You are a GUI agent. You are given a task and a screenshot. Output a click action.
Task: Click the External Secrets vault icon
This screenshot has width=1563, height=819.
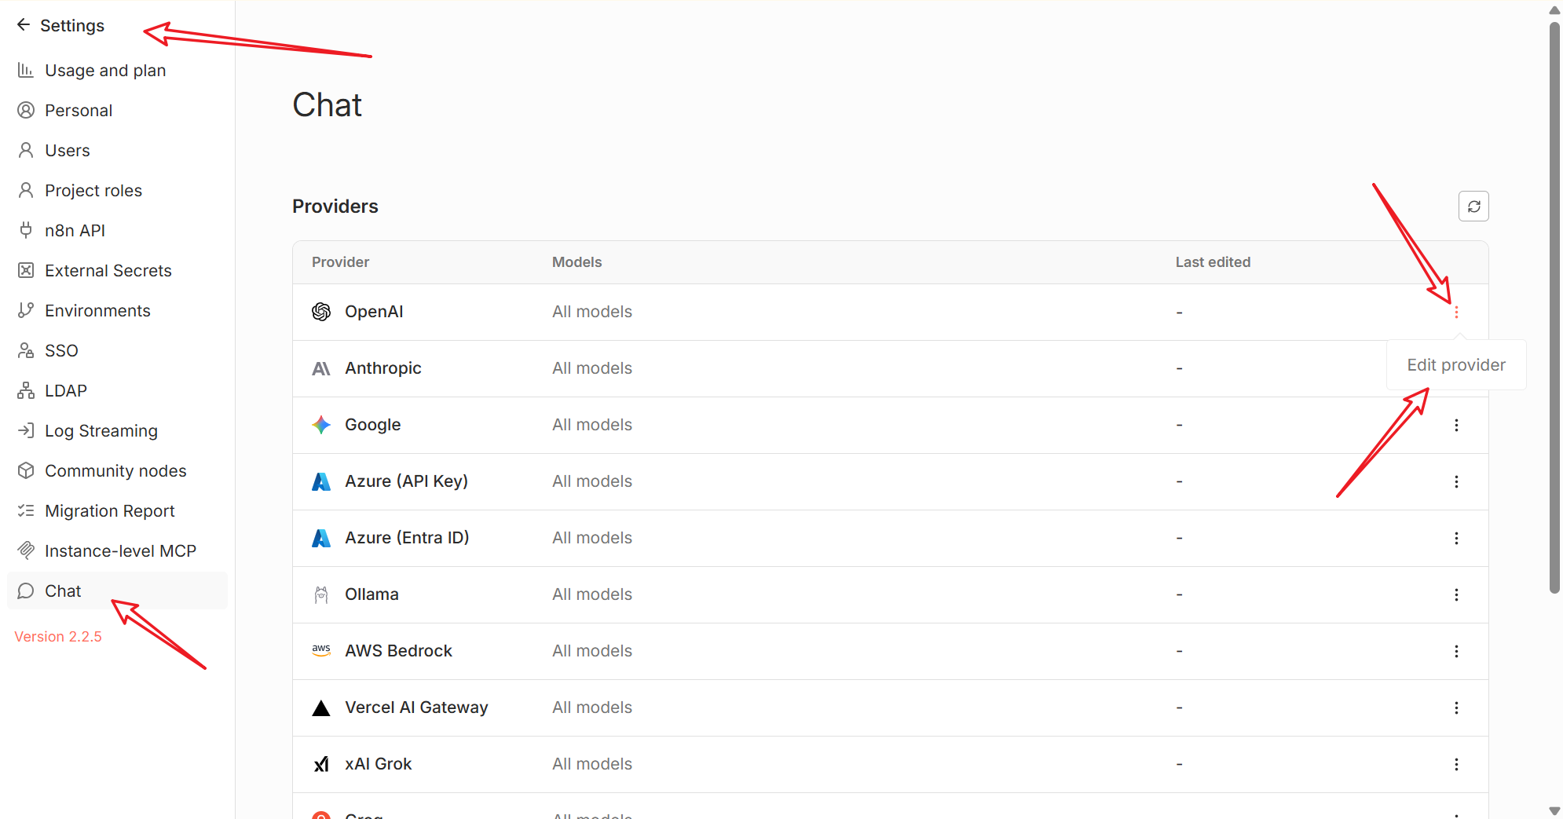(26, 271)
